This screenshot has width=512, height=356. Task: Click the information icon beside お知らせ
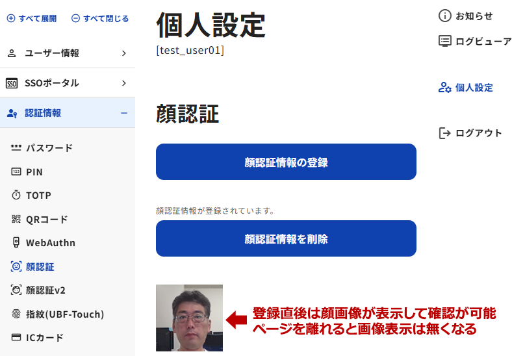point(445,16)
